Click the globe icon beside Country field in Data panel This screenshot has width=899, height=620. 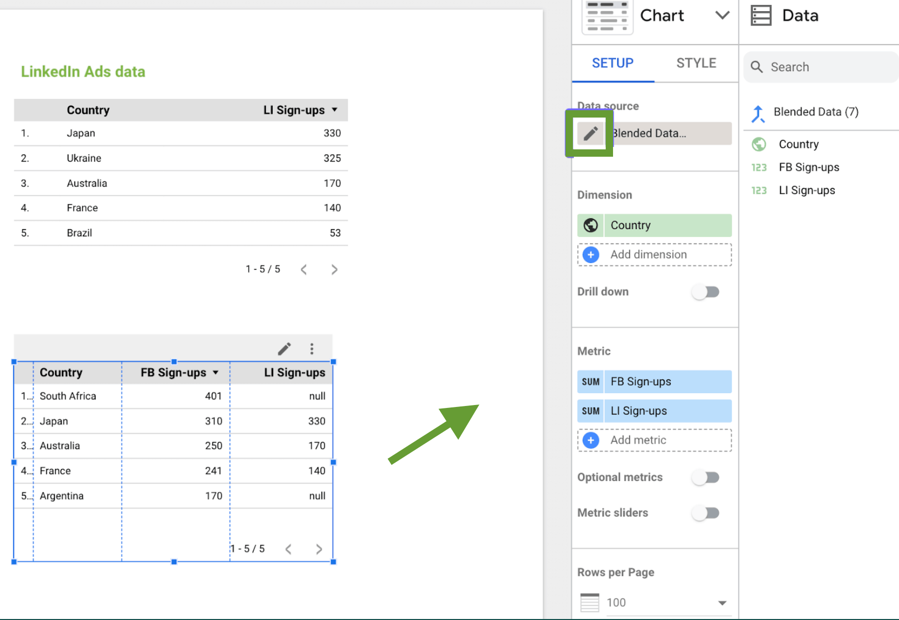(759, 144)
